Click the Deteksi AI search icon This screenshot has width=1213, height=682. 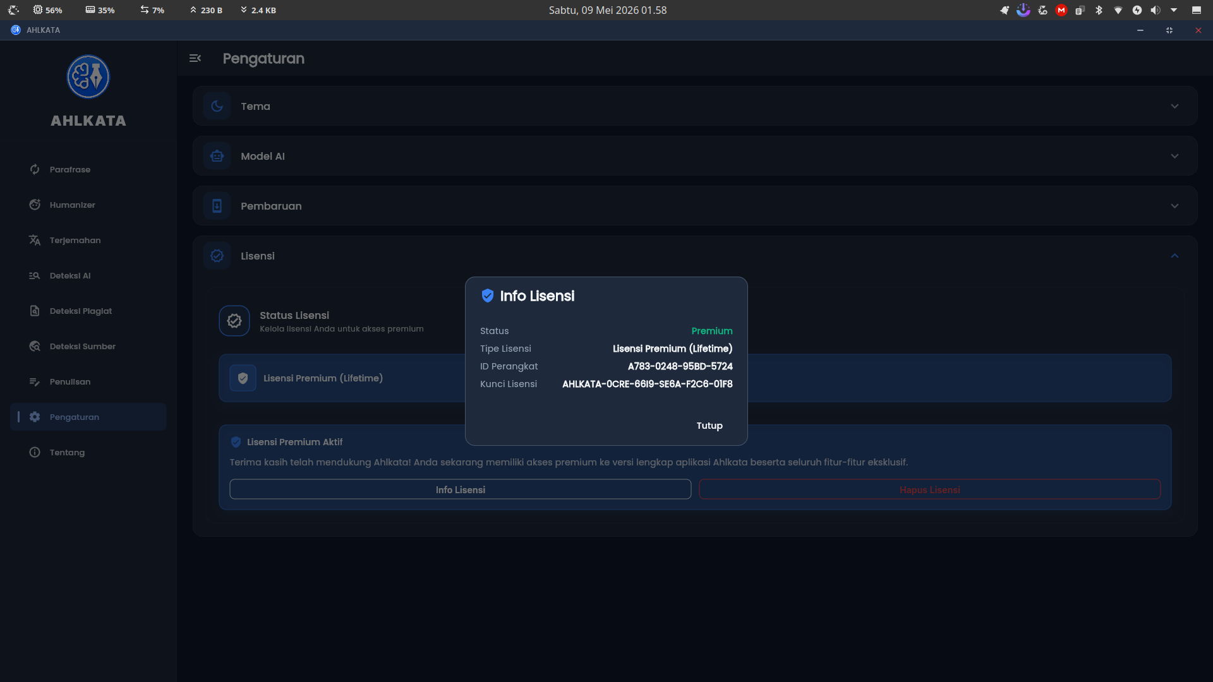pyautogui.click(x=35, y=275)
